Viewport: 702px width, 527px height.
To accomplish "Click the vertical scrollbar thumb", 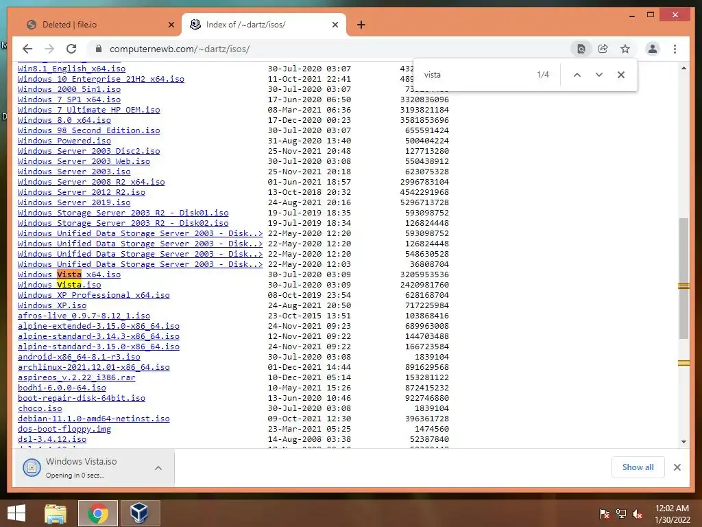I will (683, 278).
